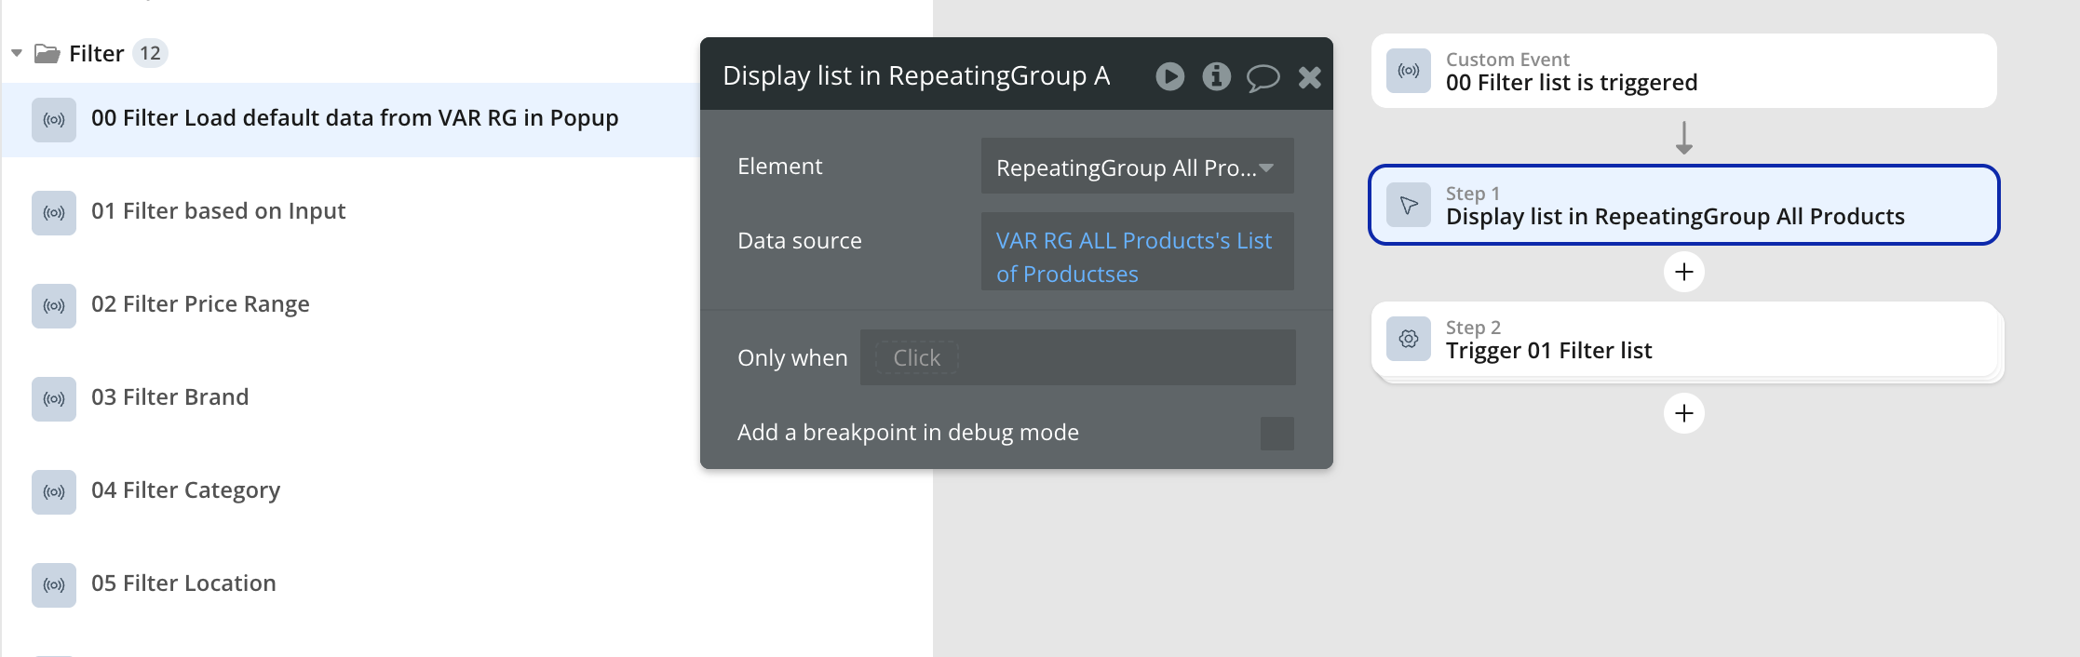This screenshot has width=2080, height=657.
Task: Open 01 Filter based on Input
Action: coord(218,211)
